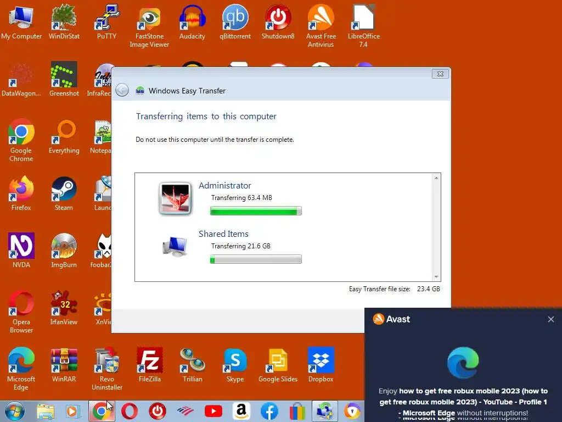This screenshot has width=562, height=422.
Task: Select the qBittorrent desktop shortcut
Action: [x=235, y=22]
